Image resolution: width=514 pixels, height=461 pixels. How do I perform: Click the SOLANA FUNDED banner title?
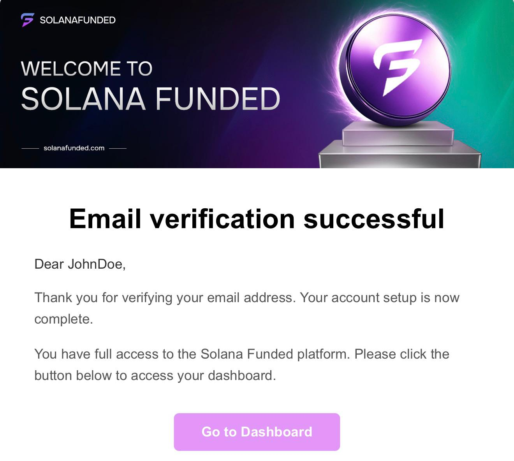[x=150, y=98]
